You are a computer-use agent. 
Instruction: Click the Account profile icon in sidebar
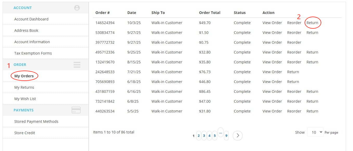click(x=77, y=8)
